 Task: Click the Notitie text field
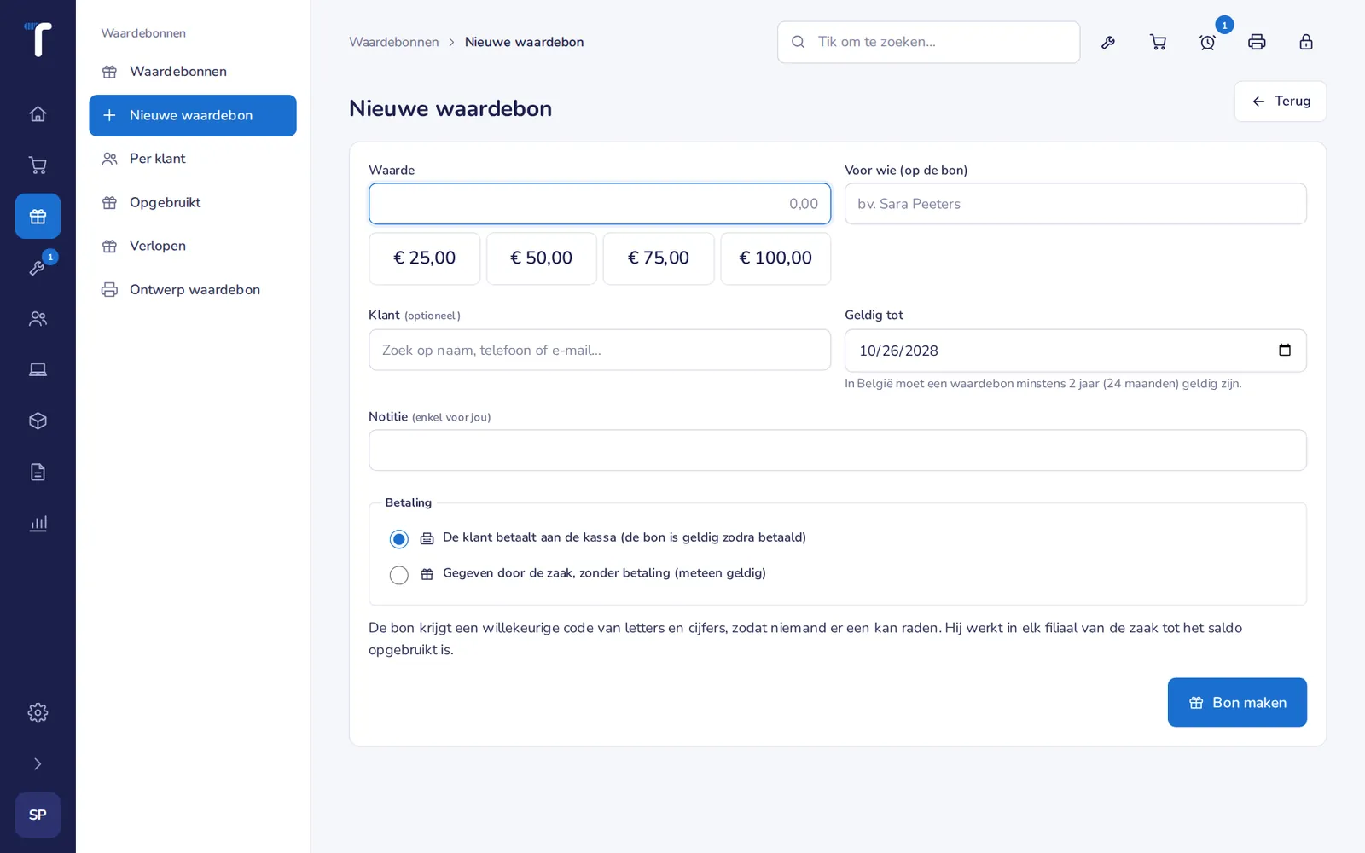tap(838, 450)
